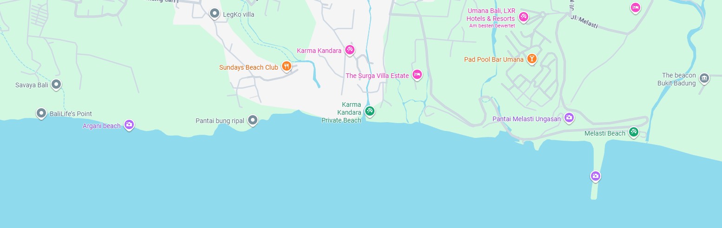Image resolution: width=722 pixels, height=228 pixels.
Task: Open the Umana Bali LXR Hotels pin
Action: pos(523,18)
